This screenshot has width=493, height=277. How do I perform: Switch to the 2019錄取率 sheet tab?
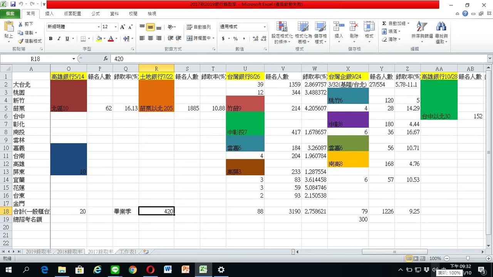pyautogui.click(x=39, y=252)
